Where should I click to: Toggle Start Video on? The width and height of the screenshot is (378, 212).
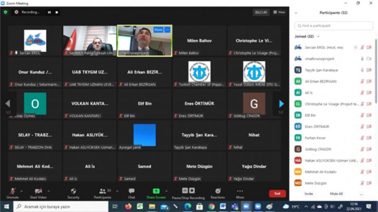pos(38,191)
